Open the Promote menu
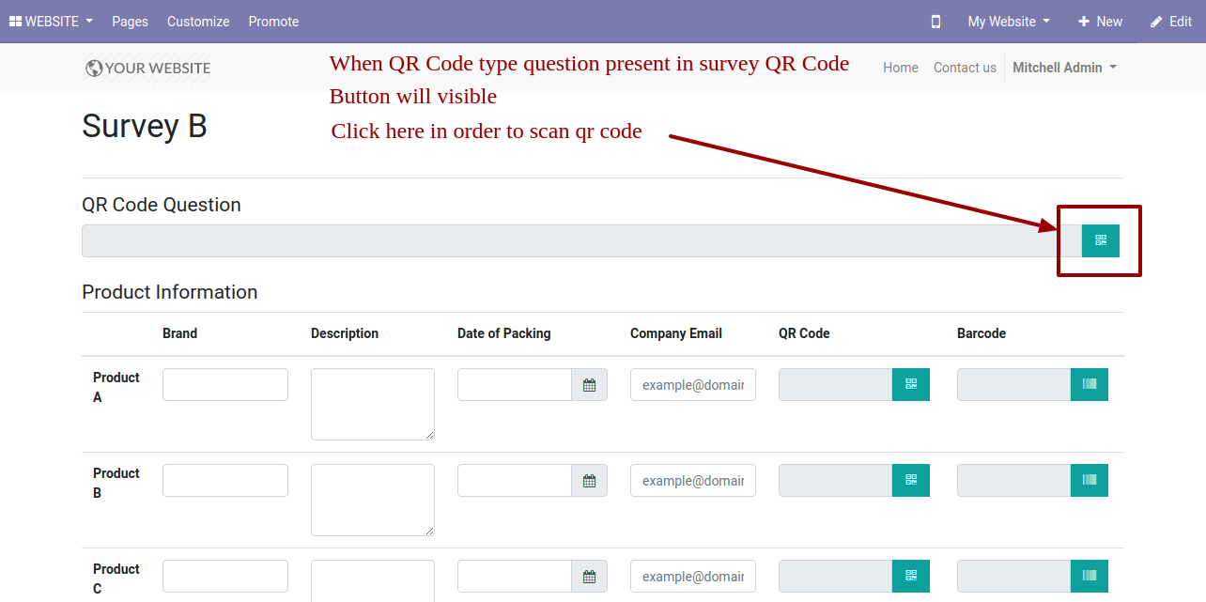 273,22
